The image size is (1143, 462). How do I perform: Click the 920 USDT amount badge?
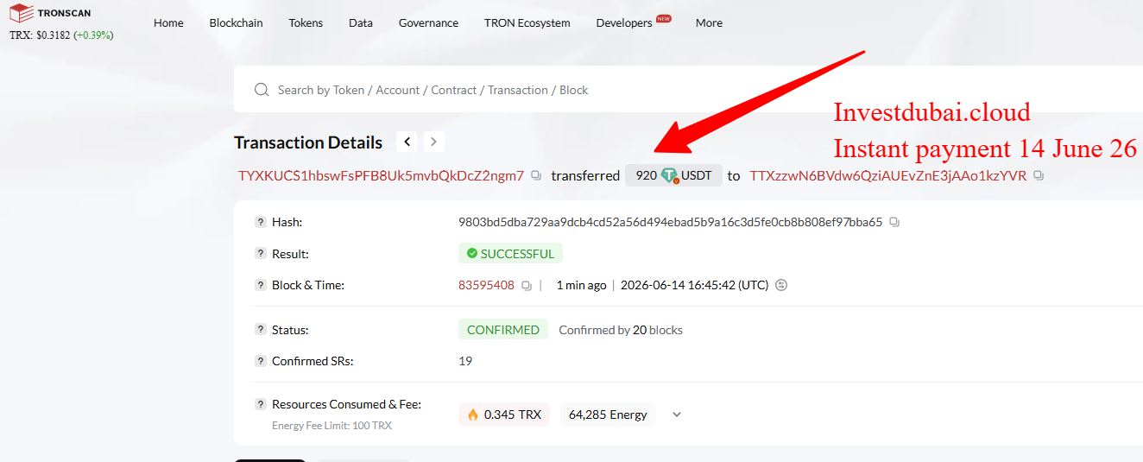[673, 175]
